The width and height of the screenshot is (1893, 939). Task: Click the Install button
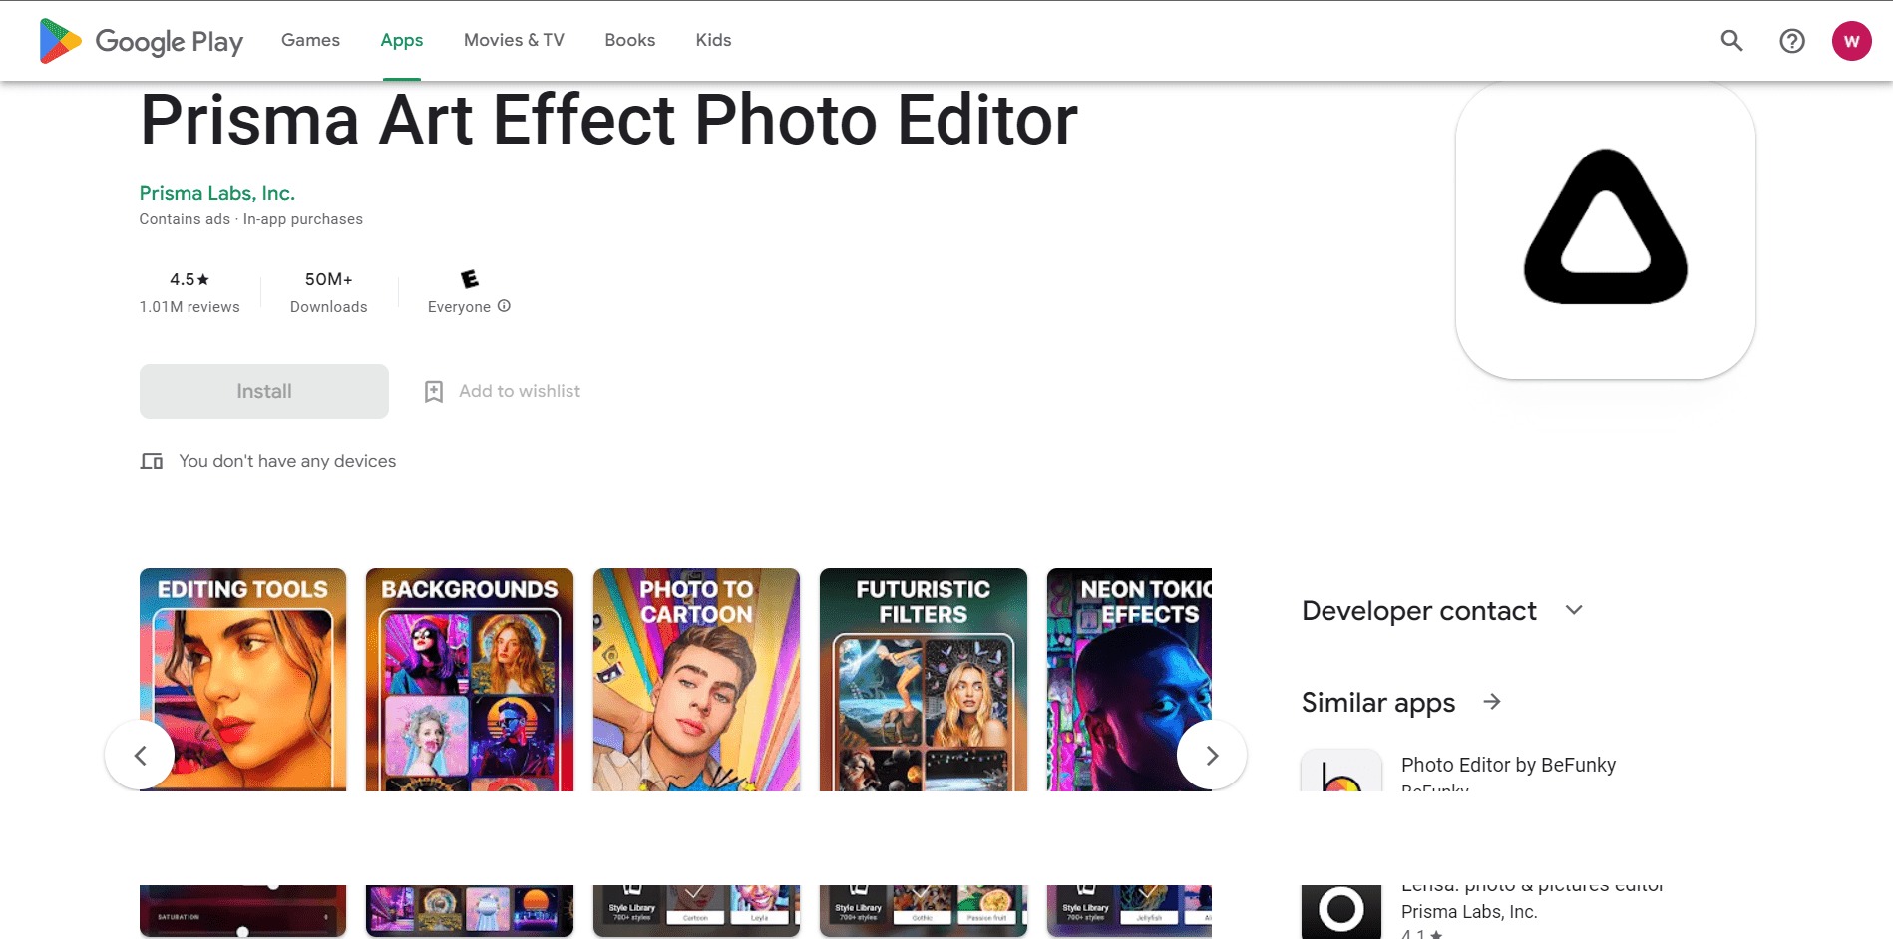tap(264, 391)
